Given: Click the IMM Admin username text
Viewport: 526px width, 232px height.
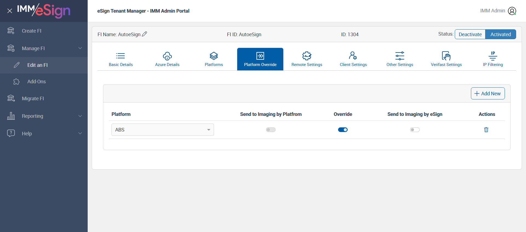Looking at the screenshot, I should click(x=493, y=11).
